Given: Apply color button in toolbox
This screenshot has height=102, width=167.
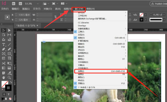Looking at the screenshot, I should (3, 99).
